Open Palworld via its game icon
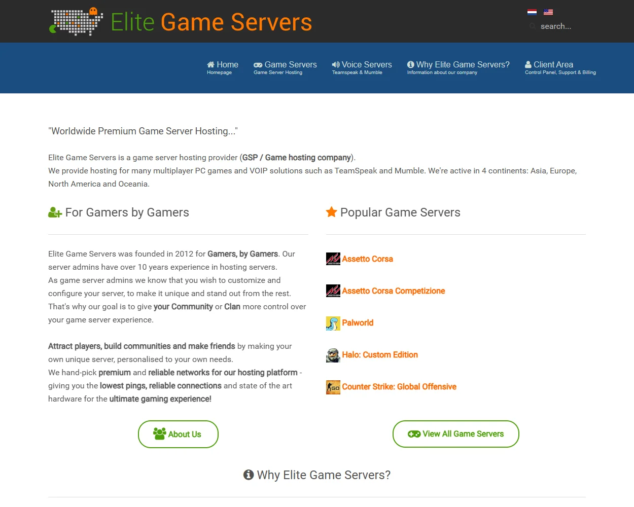634x507 pixels. (333, 323)
